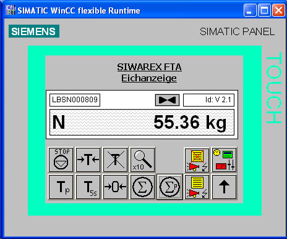Click the sigma totalize button
The height and width of the screenshot is (239, 287).
coord(142,187)
